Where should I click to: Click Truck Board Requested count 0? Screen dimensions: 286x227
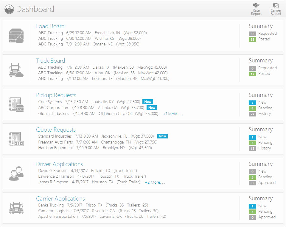[252, 68]
